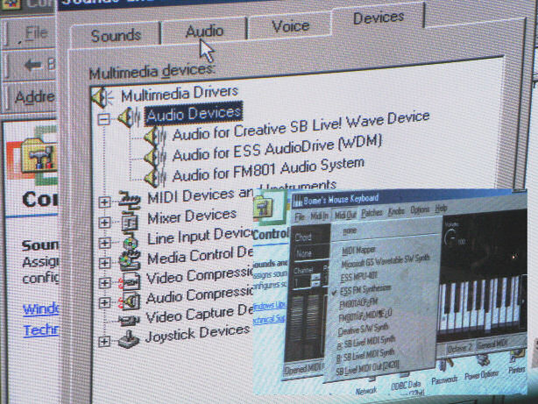This screenshot has width=538, height=404.
Task: Expand the Mixer Devices node
Action: (x=105, y=222)
